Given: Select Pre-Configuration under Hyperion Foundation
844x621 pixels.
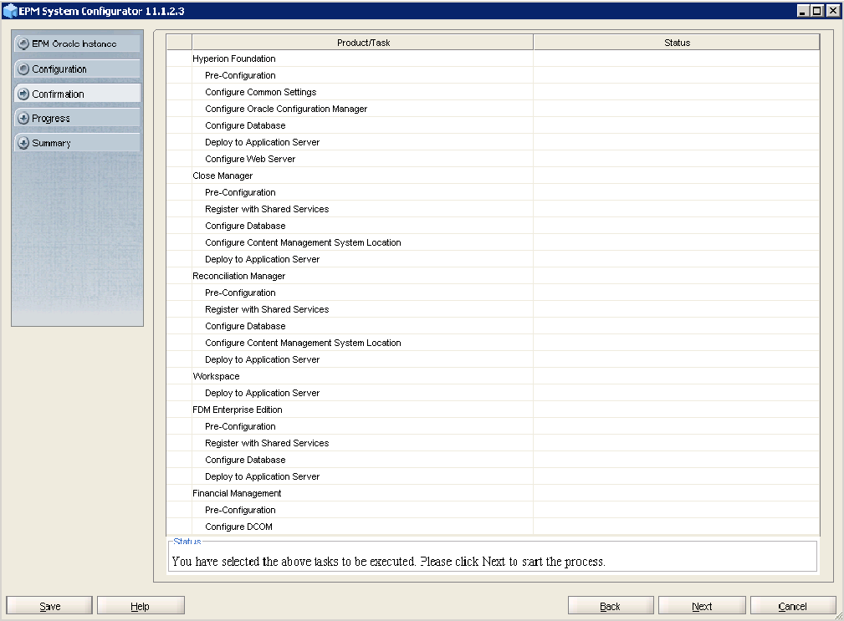Looking at the screenshot, I should point(493,75).
